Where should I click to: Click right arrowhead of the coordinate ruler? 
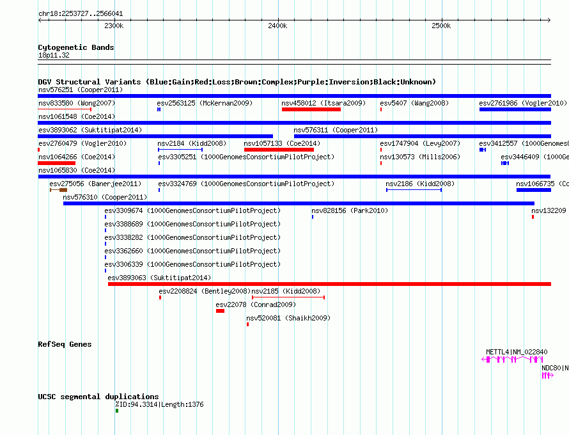click(x=549, y=20)
